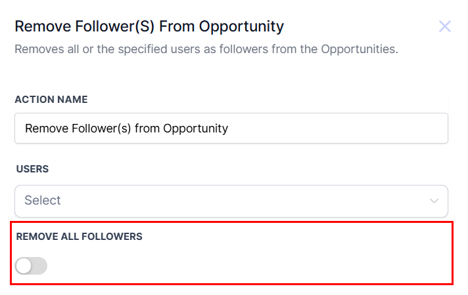Click the Select placeholder in Users field
The height and width of the screenshot is (295, 468).
tap(43, 201)
